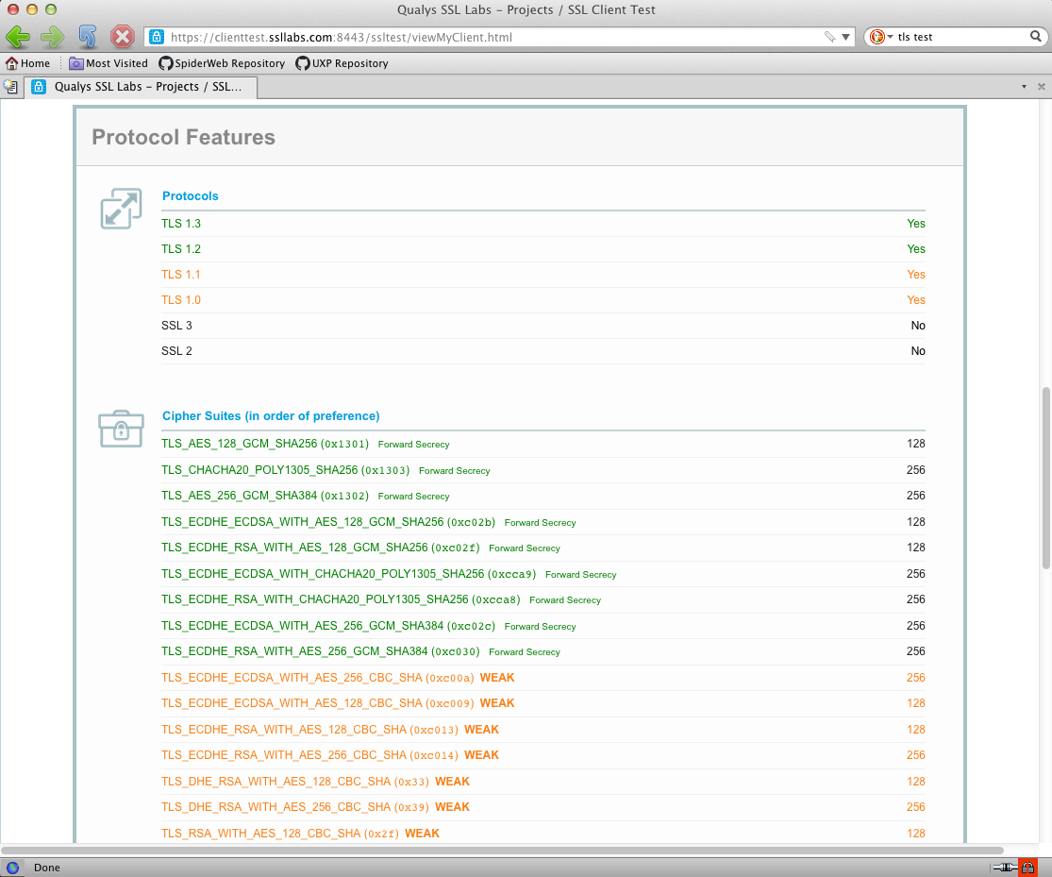
Task: Click the red lock icon in status bar
Action: (x=1027, y=868)
